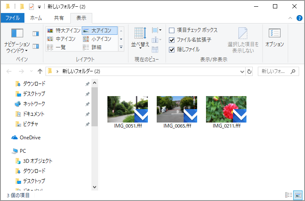
Task: Open recent locations dropdown arrow
Action: tap(31, 71)
